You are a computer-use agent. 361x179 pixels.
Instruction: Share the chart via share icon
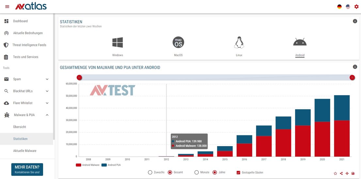point(341,173)
